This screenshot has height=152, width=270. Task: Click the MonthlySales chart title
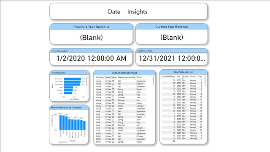point(59,73)
